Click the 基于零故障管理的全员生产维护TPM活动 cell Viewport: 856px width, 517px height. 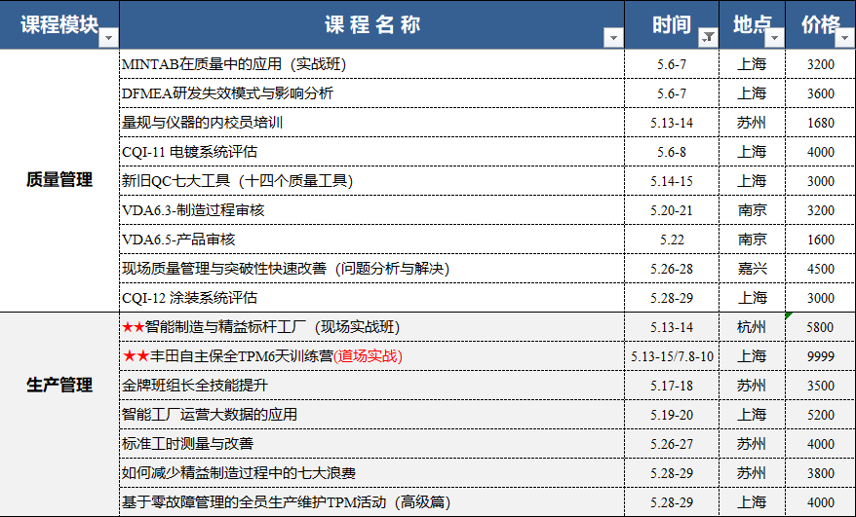tap(371, 502)
